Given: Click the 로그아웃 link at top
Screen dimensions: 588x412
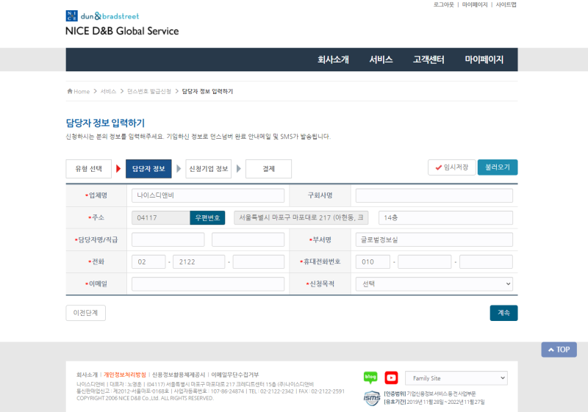Looking at the screenshot, I should pos(444,4).
